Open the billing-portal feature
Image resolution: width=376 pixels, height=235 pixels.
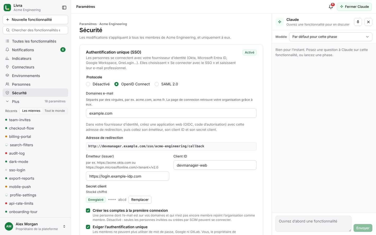pyautogui.click(x=35, y=137)
